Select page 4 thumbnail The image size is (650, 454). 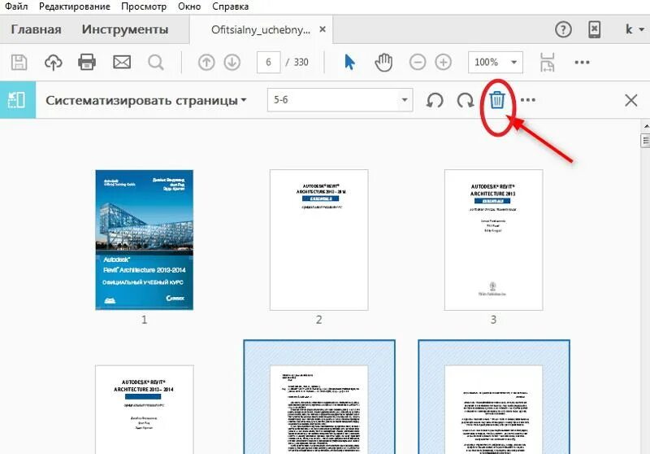pyautogui.click(x=145, y=409)
